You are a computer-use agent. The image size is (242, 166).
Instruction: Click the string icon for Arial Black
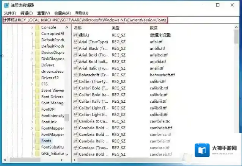(75, 48)
